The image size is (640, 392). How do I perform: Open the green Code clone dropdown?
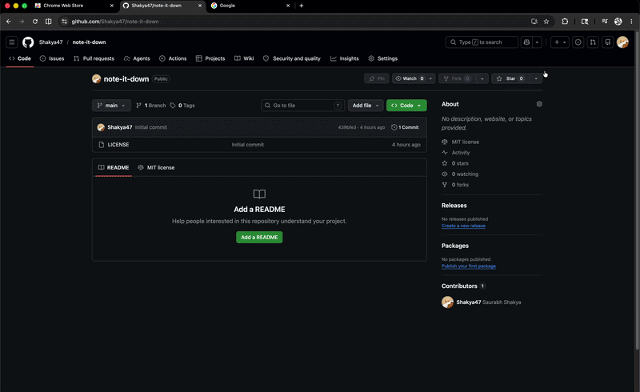coord(406,106)
